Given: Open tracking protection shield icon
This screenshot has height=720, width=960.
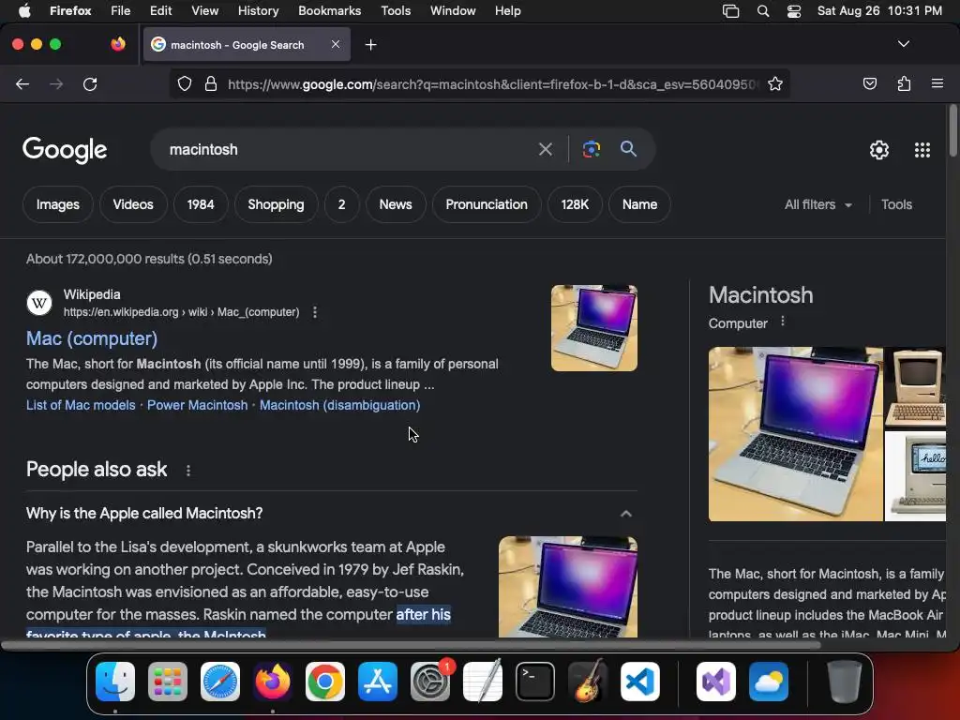Looking at the screenshot, I should [x=185, y=83].
